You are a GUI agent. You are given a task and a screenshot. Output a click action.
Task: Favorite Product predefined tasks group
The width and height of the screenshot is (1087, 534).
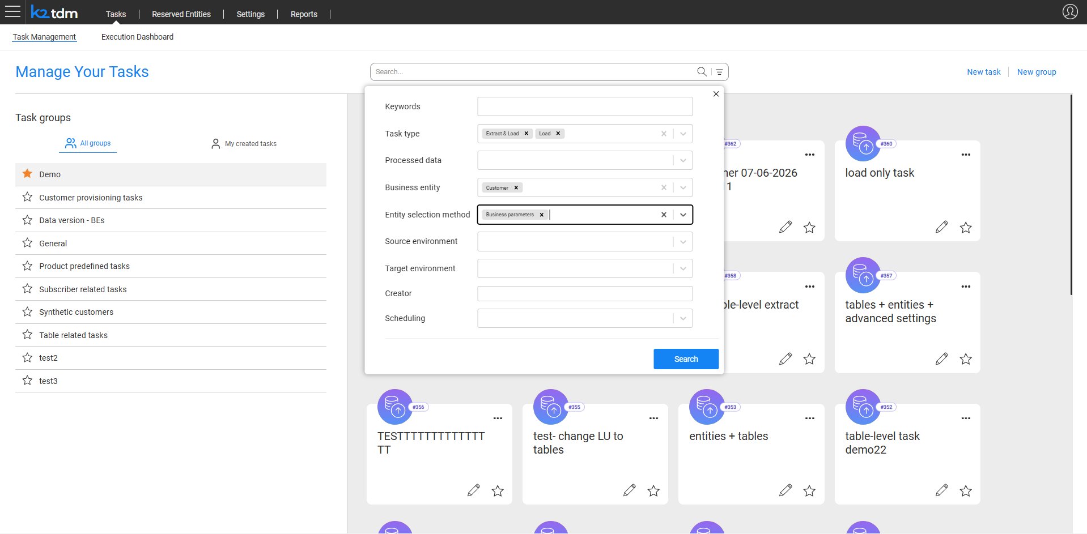pyautogui.click(x=27, y=266)
